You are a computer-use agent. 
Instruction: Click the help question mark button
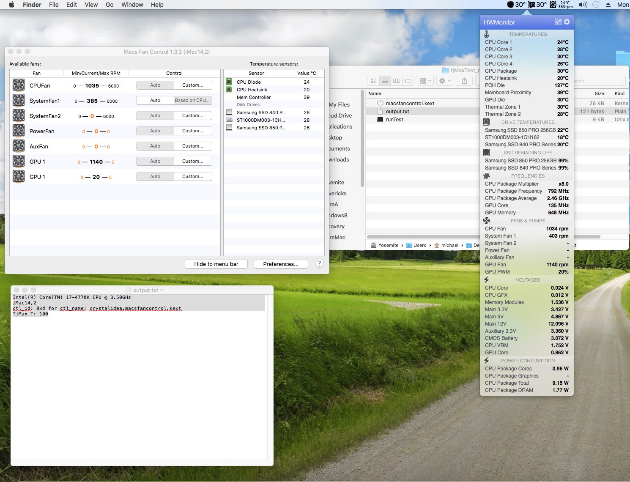click(x=320, y=263)
